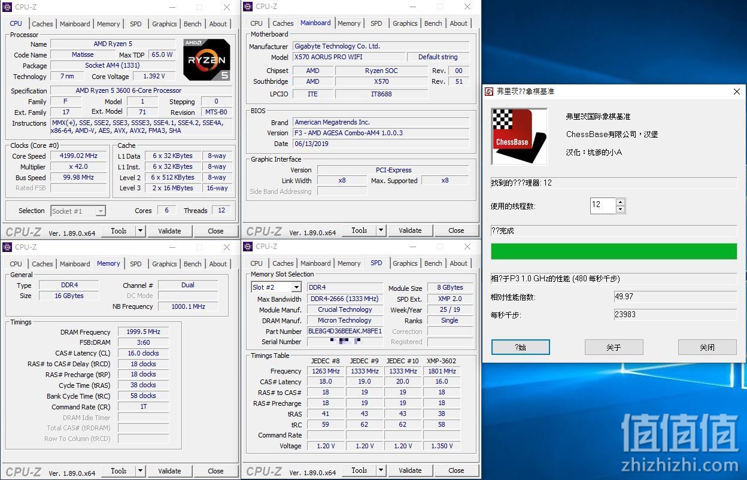Open the SPD tab in the Memory-tab window
The width and height of the screenshot is (747, 480).
136,263
